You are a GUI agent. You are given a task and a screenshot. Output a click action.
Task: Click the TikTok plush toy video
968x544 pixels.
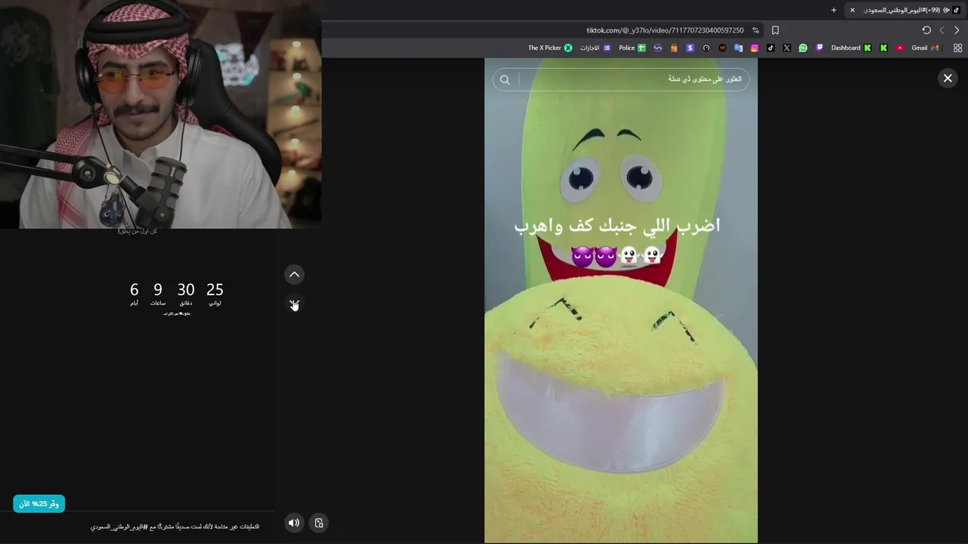(x=621, y=301)
